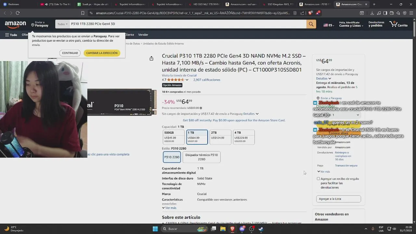Click CAMBIAR LA DIRECCIÓN button
Viewport: 416px width, 234px height.
tap(102, 53)
